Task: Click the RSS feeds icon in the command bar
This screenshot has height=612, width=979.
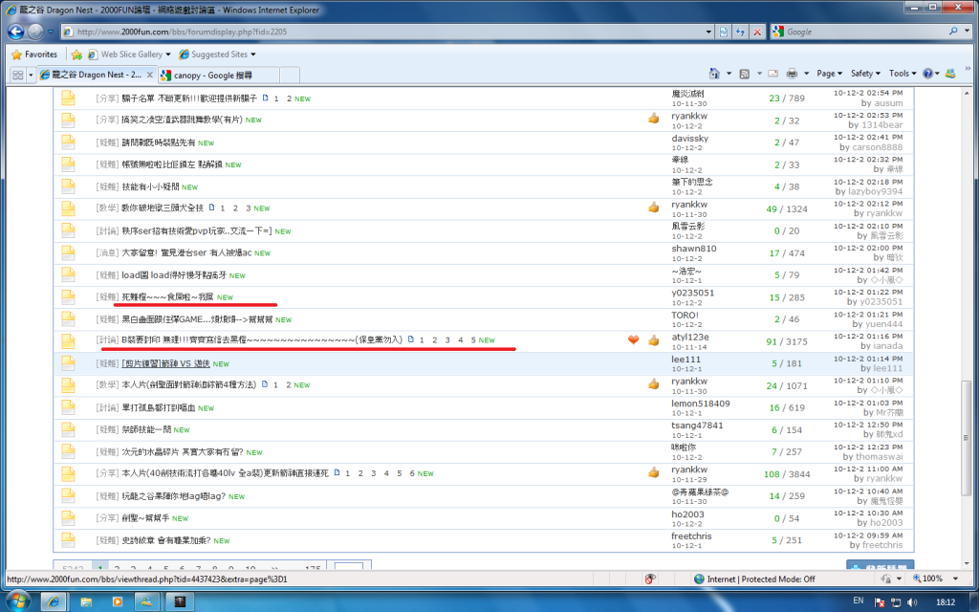Action: pyautogui.click(x=744, y=74)
